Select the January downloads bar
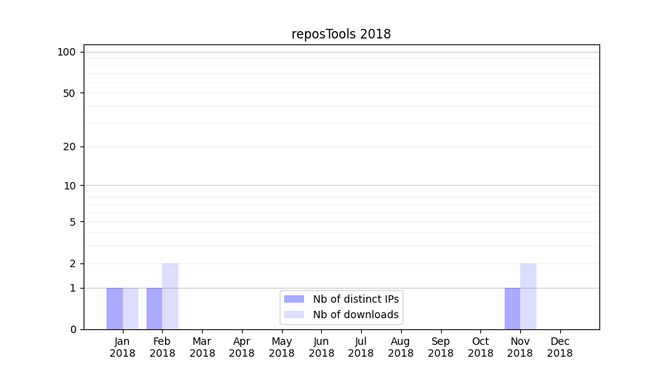666x370 pixels. click(130, 309)
